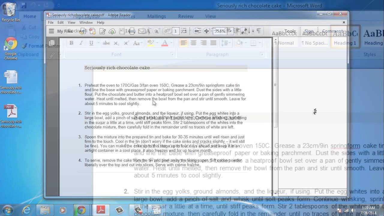This screenshot has height=216, width=384.
Task: Show page thumbnails in Reader's left pane
Action: pos(52,43)
